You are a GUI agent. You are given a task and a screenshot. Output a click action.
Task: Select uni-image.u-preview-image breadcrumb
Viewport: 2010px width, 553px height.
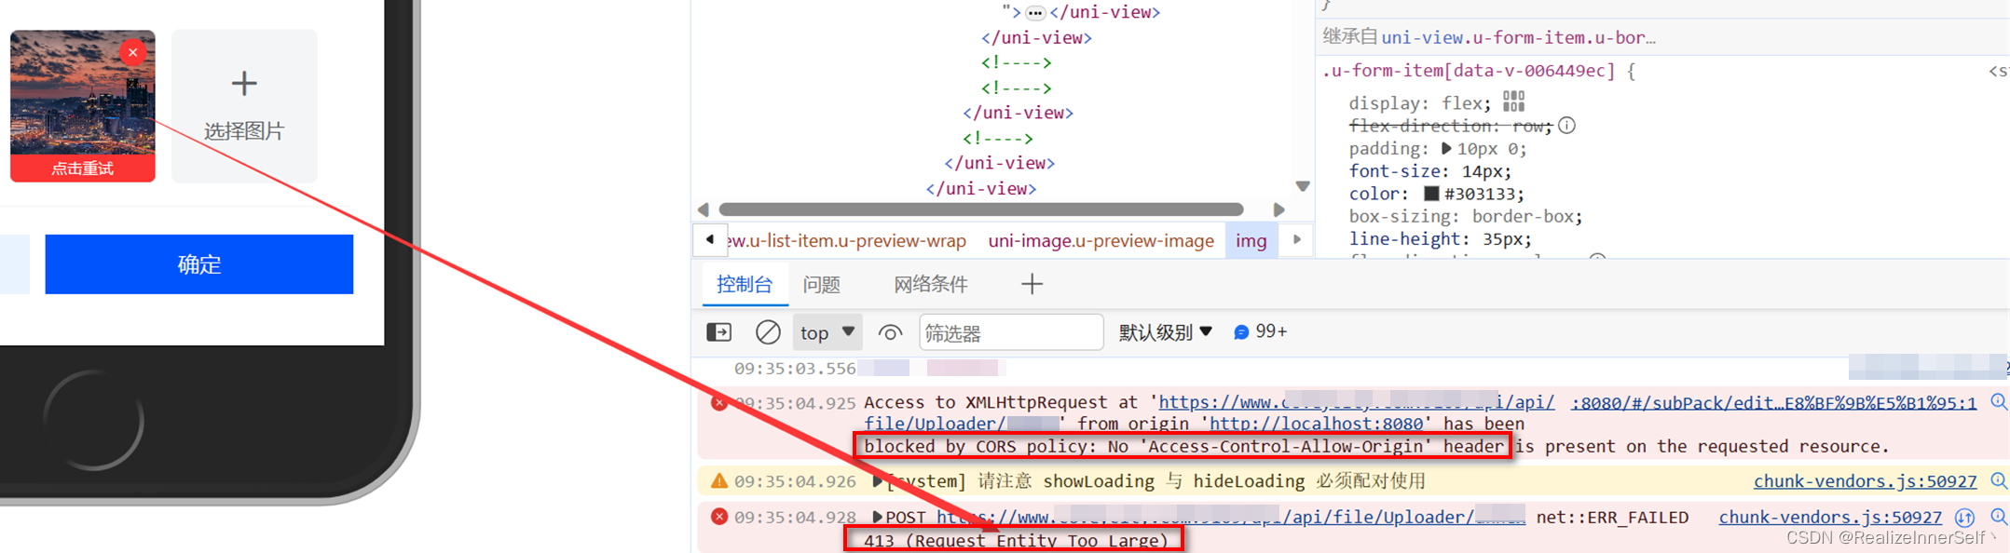(x=1101, y=241)
